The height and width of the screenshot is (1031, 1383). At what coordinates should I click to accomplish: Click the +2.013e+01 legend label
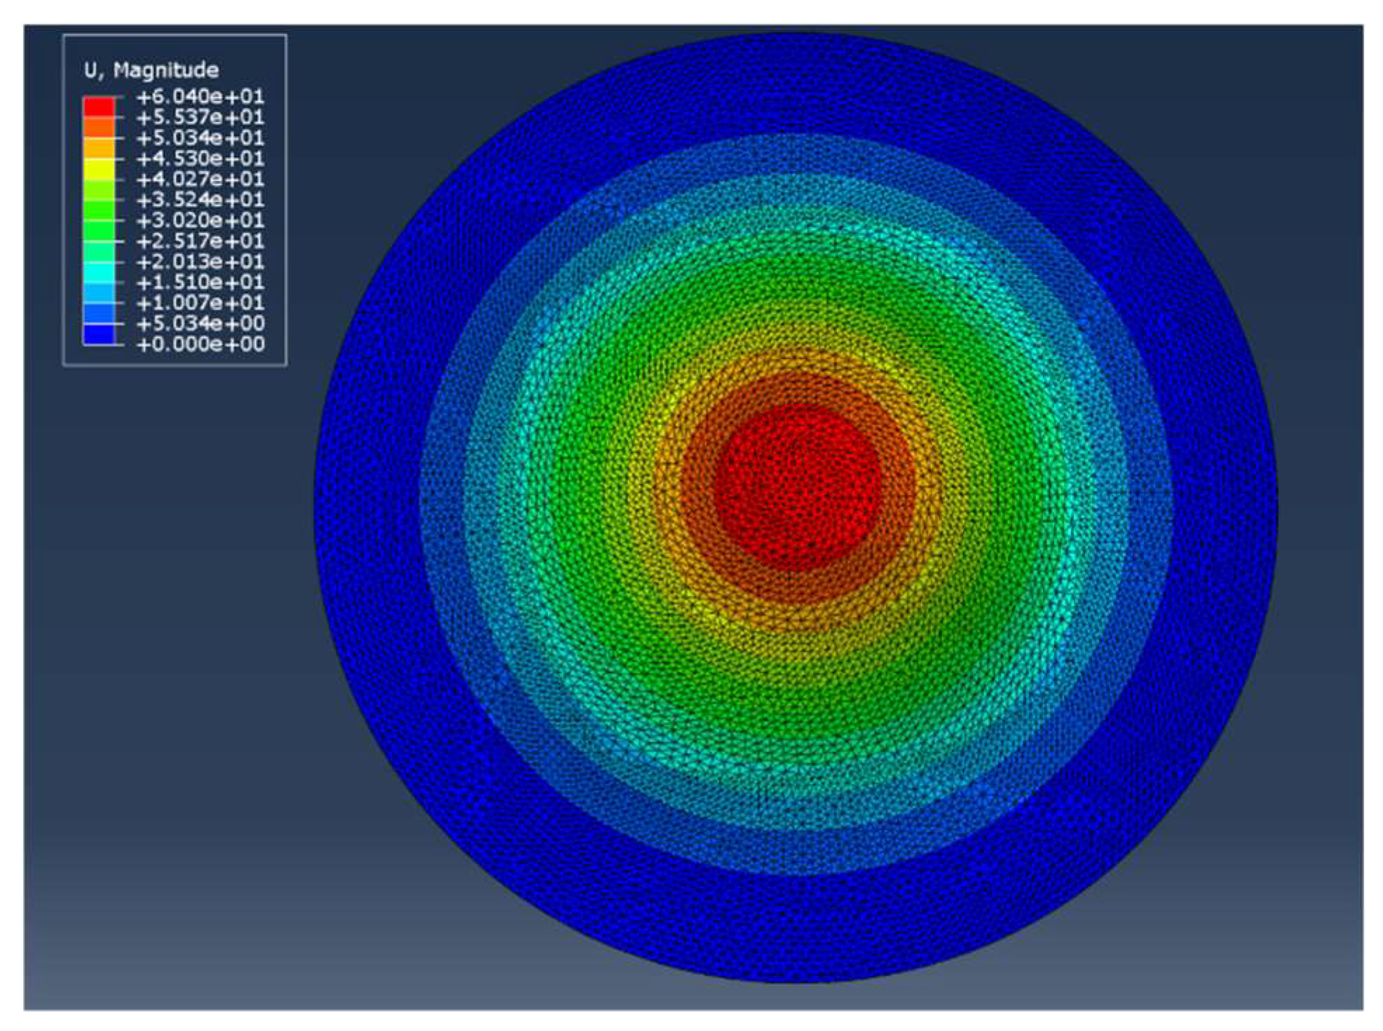(200, 261)
